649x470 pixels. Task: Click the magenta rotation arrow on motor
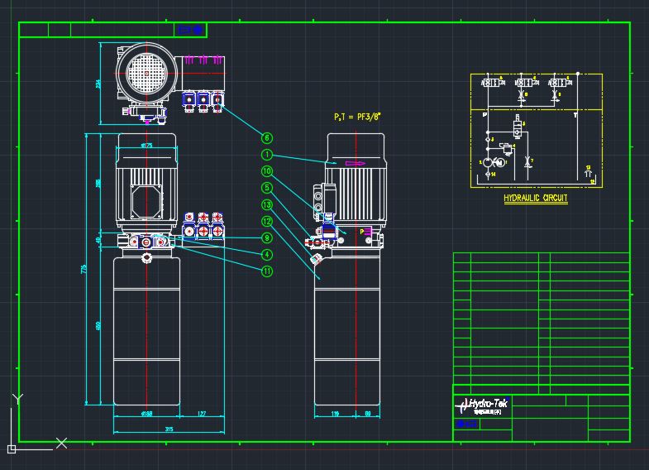coord(356,164)
